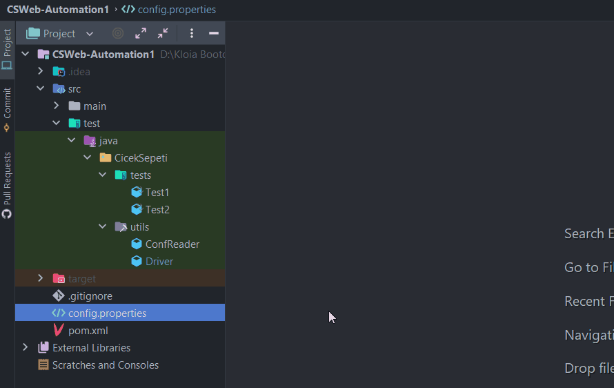Click the test folder icon
The image size is (614, 388).
pos(75,123)
